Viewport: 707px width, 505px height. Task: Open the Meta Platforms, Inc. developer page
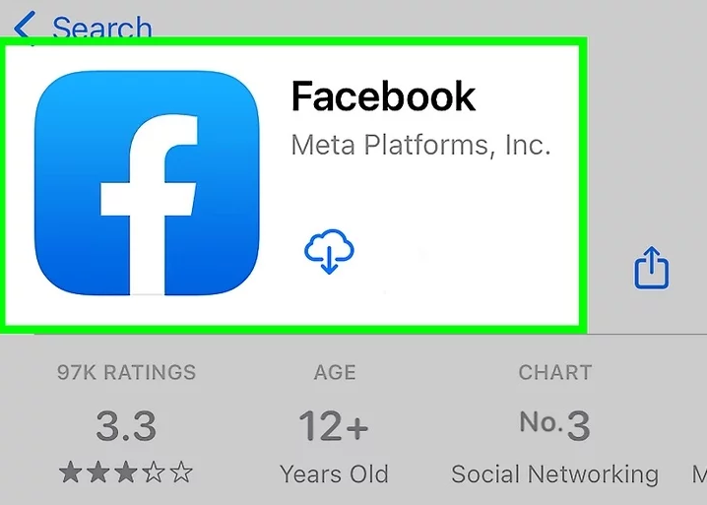[x=420, y=146]
